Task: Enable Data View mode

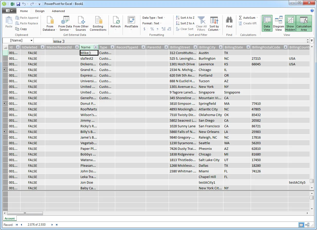Action: pos(267,24)
